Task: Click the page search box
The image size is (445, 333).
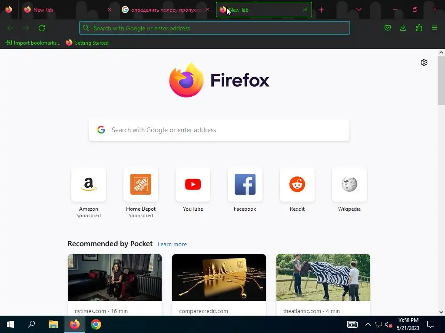Action: click(219, 130)
